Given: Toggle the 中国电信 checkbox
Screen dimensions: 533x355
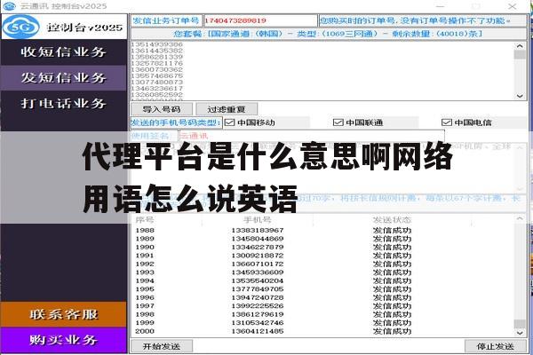Looking at the screenshot, I should pyautogui.click(x=446, y=122).
